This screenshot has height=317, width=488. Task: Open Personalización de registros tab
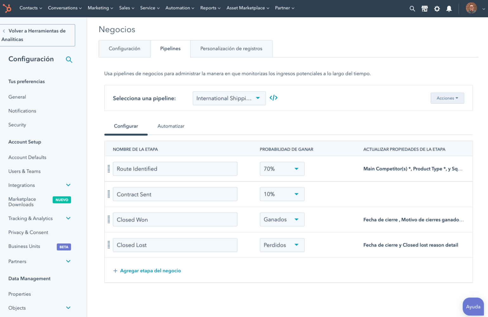(x=231, y=49)
